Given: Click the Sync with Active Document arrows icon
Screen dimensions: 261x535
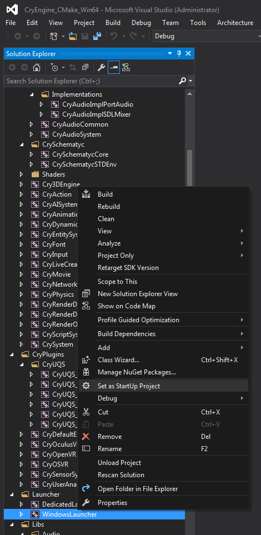Looking at the screenshot, I should 73,68.
